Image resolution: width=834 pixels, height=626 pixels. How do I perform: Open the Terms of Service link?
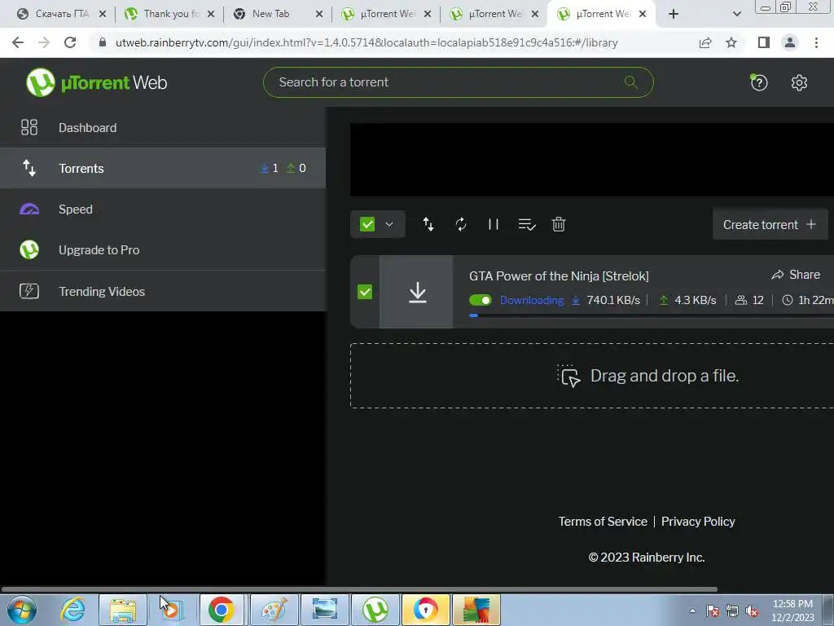(x=603, y=521)
